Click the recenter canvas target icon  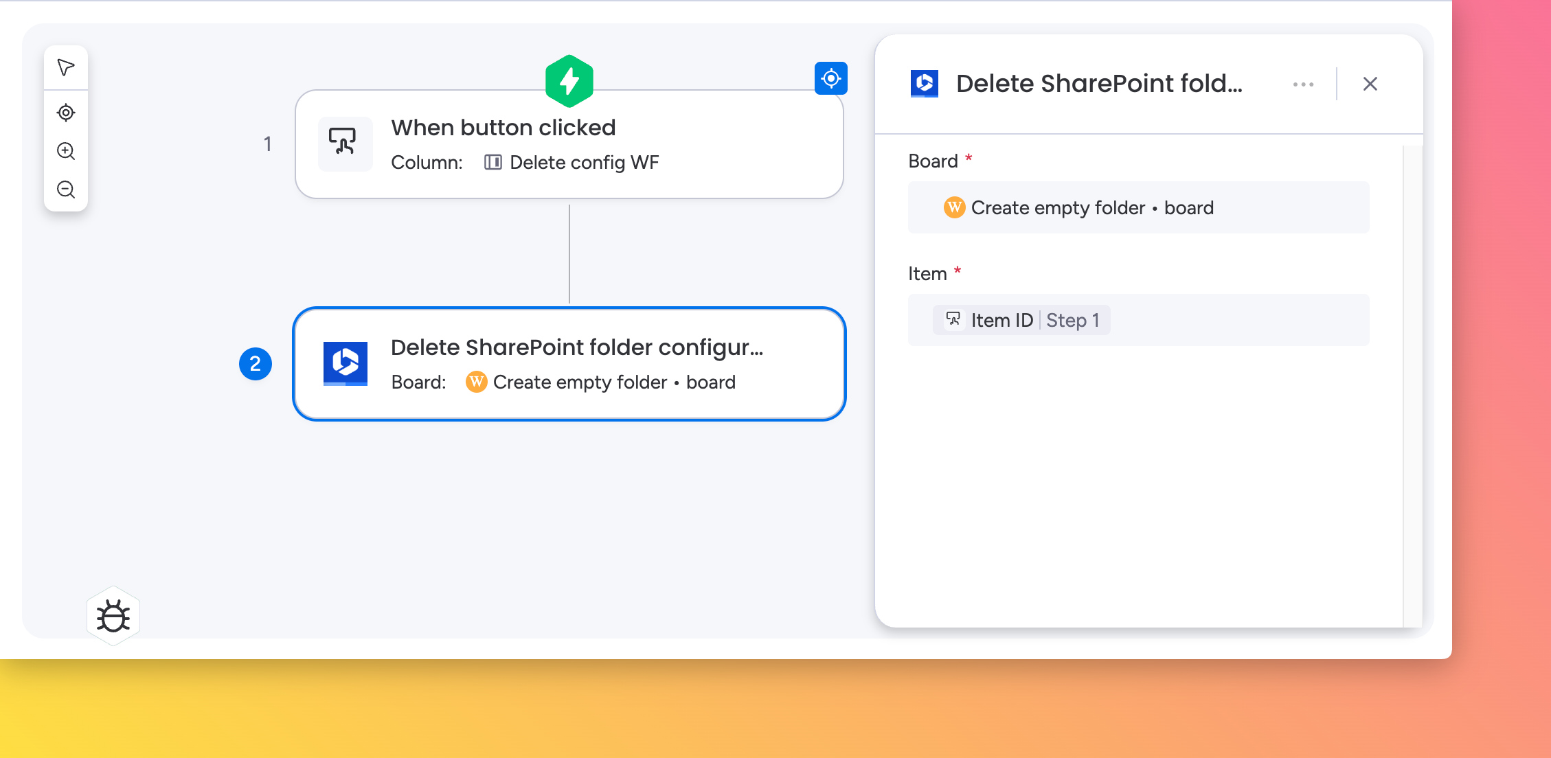tap(66, 112)
